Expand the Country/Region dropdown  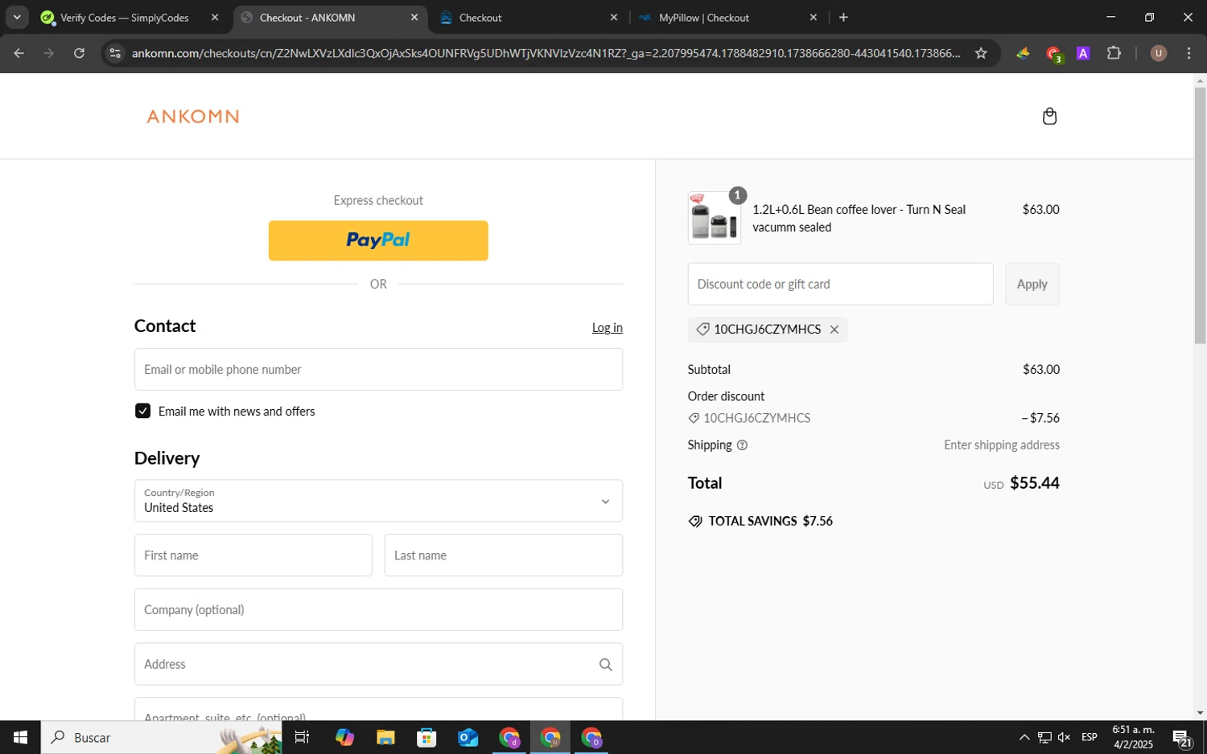click(378, 501)
